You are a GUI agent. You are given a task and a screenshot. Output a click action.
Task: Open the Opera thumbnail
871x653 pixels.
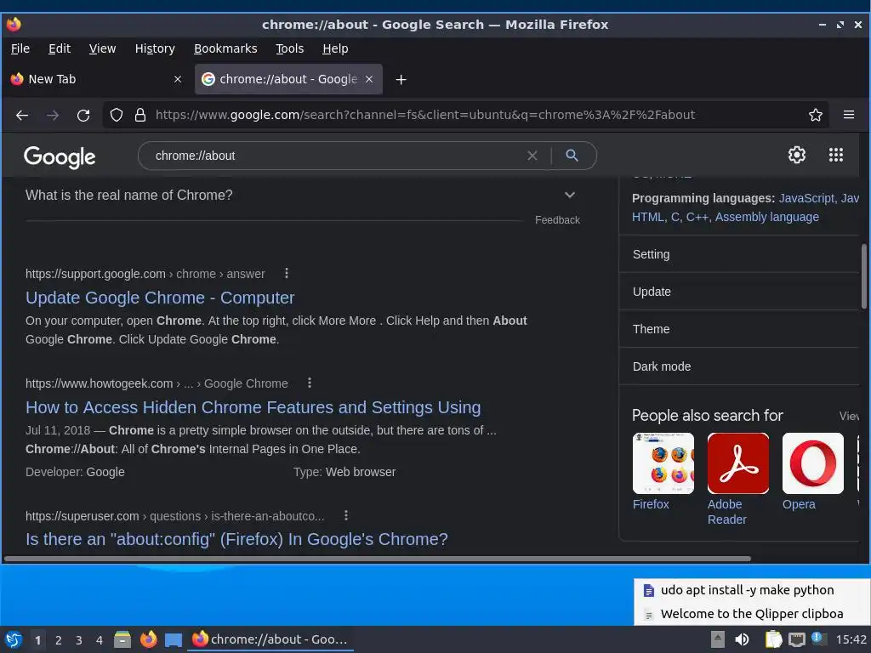point(812,463)
